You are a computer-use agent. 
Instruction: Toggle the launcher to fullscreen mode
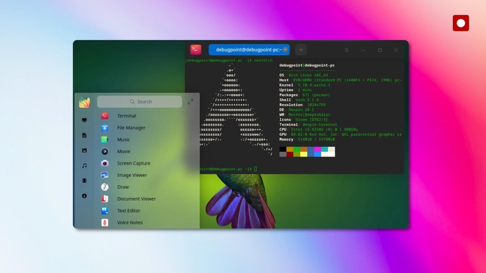[190, 102]
